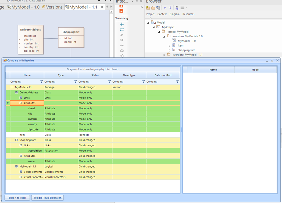The image size is (282, 203).
Task: Select the DeliveryAddress class on the diagram
Action: pyautogui.click(x=30, y=40)
